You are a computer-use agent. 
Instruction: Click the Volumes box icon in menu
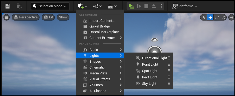point(85,85)
